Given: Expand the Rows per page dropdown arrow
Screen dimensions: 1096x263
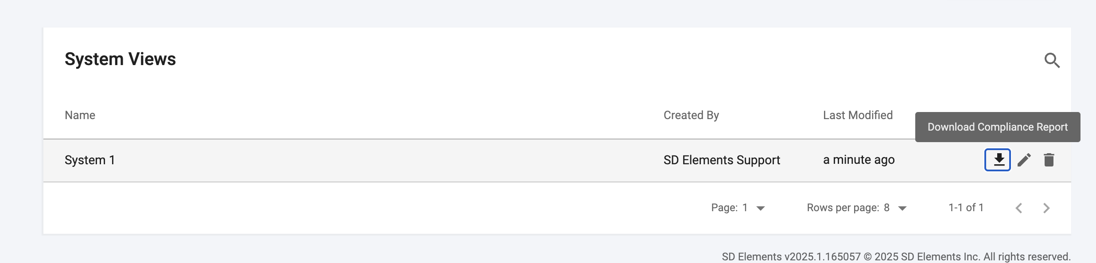Looking at the screenshot, I should tap(902, 208).
